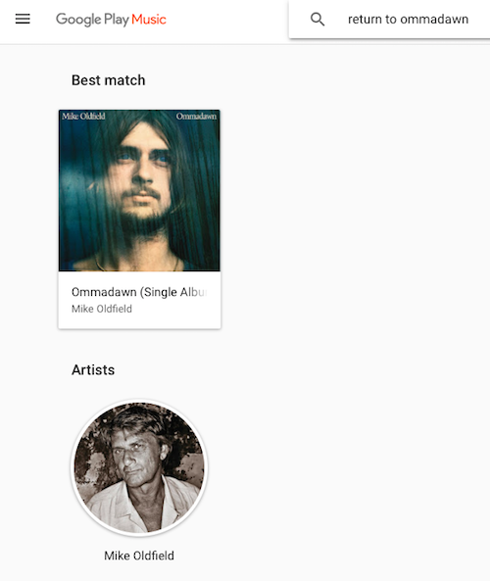Click the "Ommadawn (Single Album" title text
The width and height of the screenshot is (490, 581).
tap(139, 292)
